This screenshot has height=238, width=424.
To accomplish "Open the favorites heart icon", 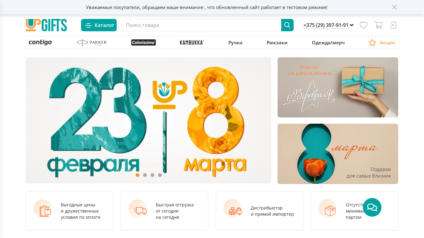I will [363, 25].
